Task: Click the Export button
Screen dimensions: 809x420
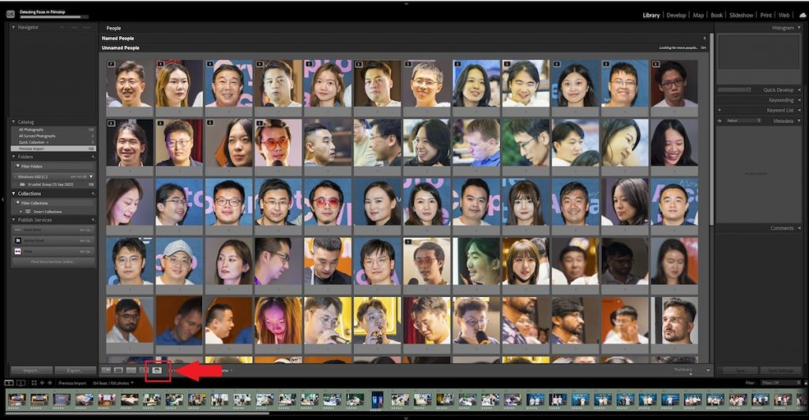Action: [x=74, y=370]
